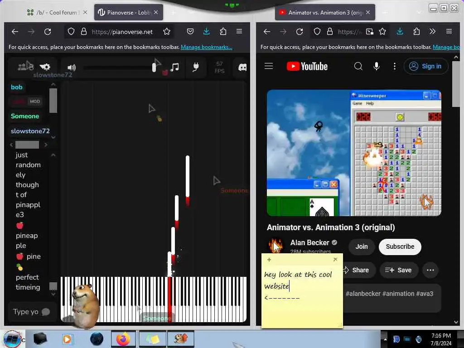Screen dimensions: 464x348
Task: Close the /b/ Cool forum tab
Action: tap(85, 12)
